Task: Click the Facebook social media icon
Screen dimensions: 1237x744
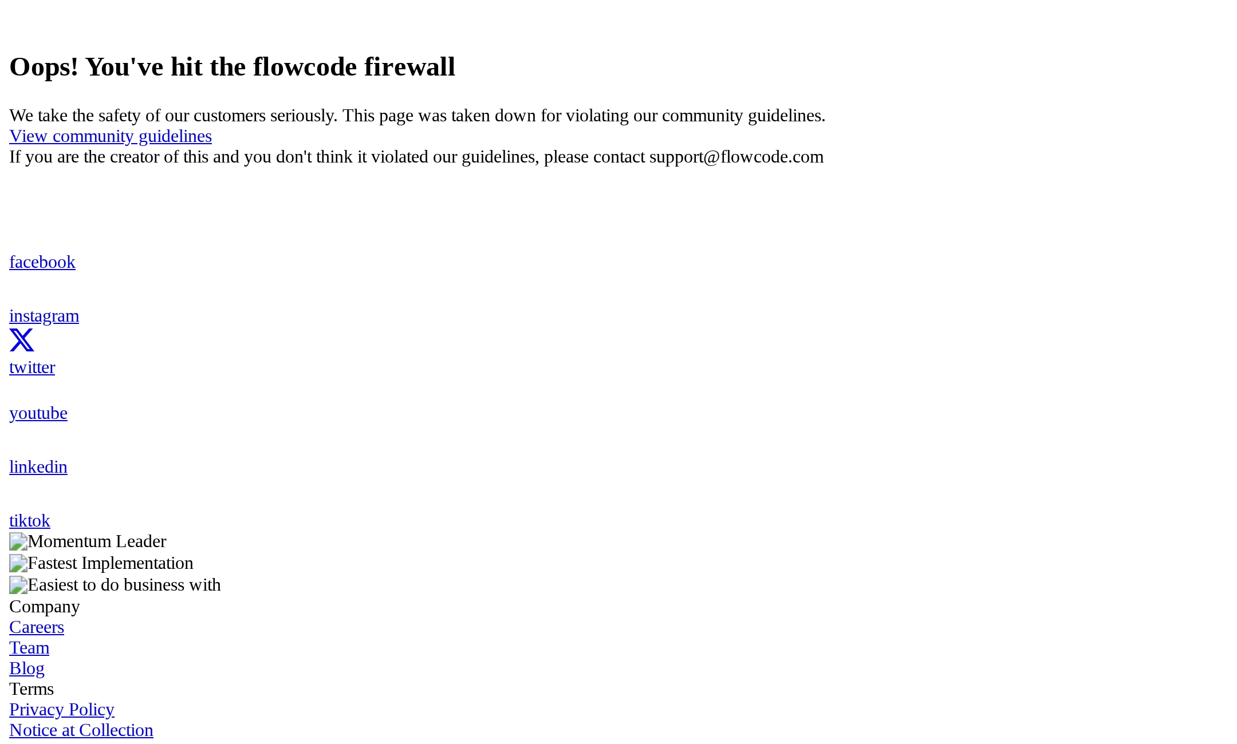Action: (x=42, y=261)
